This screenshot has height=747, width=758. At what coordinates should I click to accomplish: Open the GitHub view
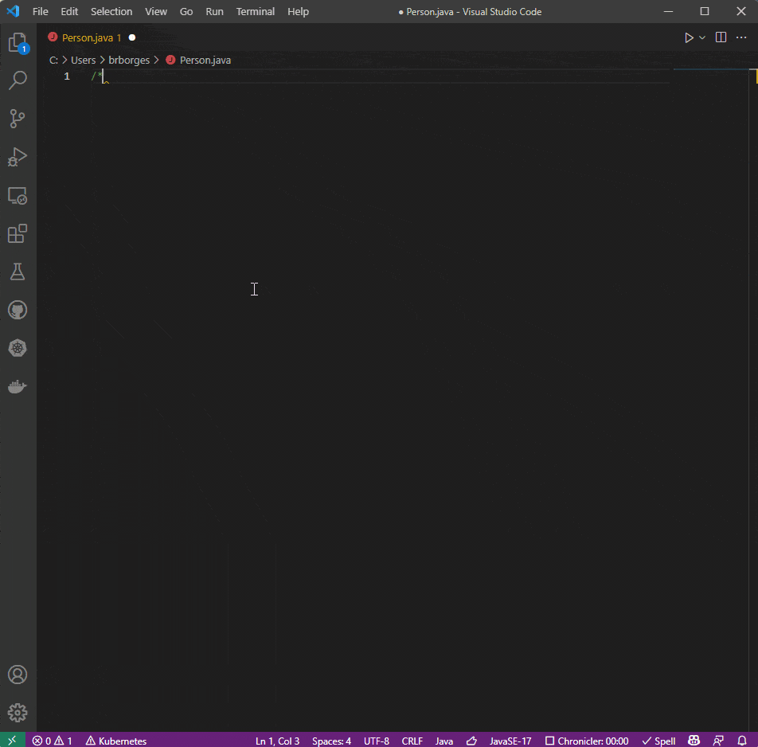18,310
